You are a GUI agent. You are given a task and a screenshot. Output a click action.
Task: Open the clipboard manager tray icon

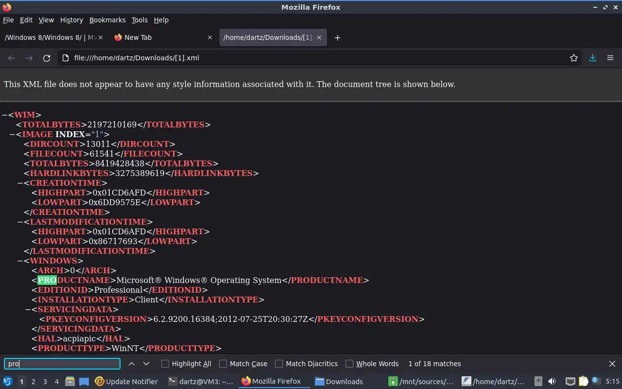pyautogui.click(x=583, y=382)
